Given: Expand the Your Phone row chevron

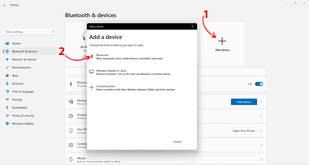Looking at the screenshot, I should point(261,131).
